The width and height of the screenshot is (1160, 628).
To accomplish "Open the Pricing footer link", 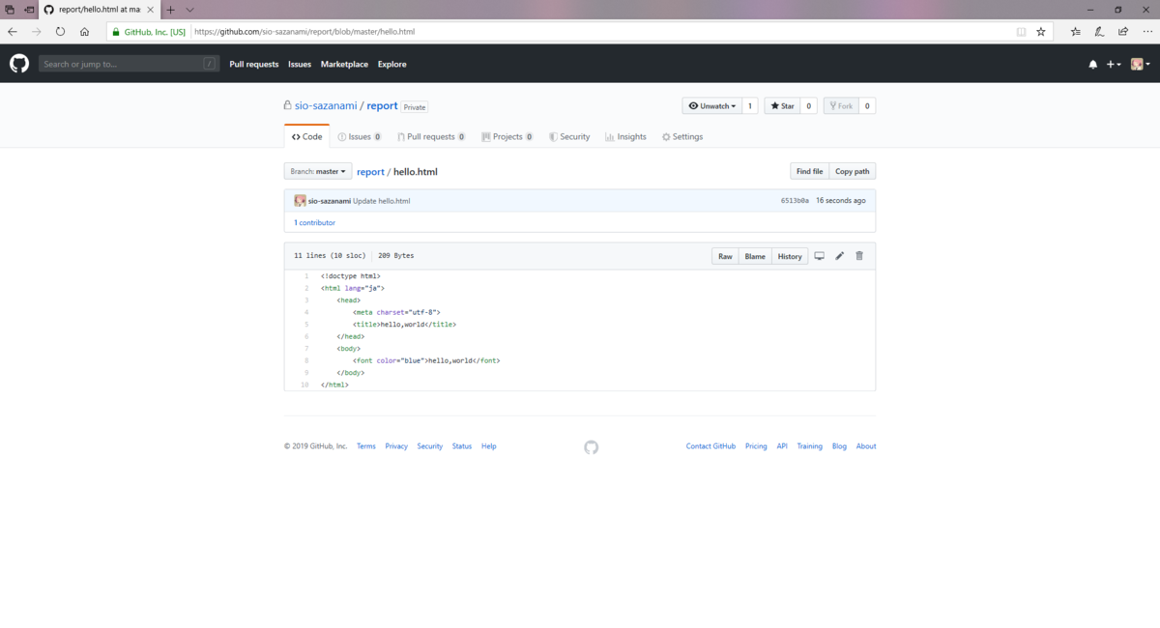I will pyautogui.click(x=756, y=446).
